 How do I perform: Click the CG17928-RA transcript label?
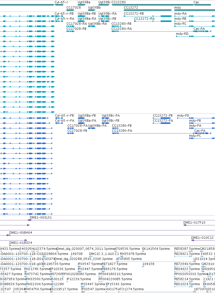coord(77,24)
